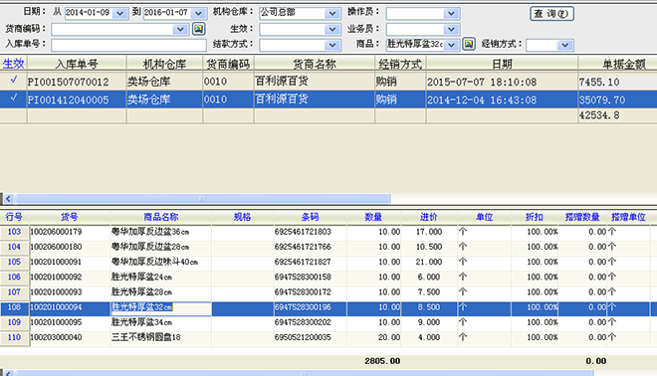Click item code 100206000179
657x376 pixels.
tap(56, 232)
